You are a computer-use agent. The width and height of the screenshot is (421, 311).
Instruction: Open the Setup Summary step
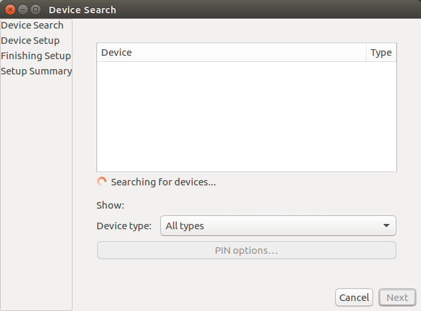tap(37, 71)
